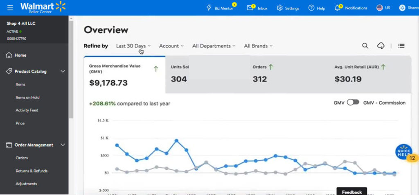Switch to list view icon
419x195 pixels.
pos(401,46)
